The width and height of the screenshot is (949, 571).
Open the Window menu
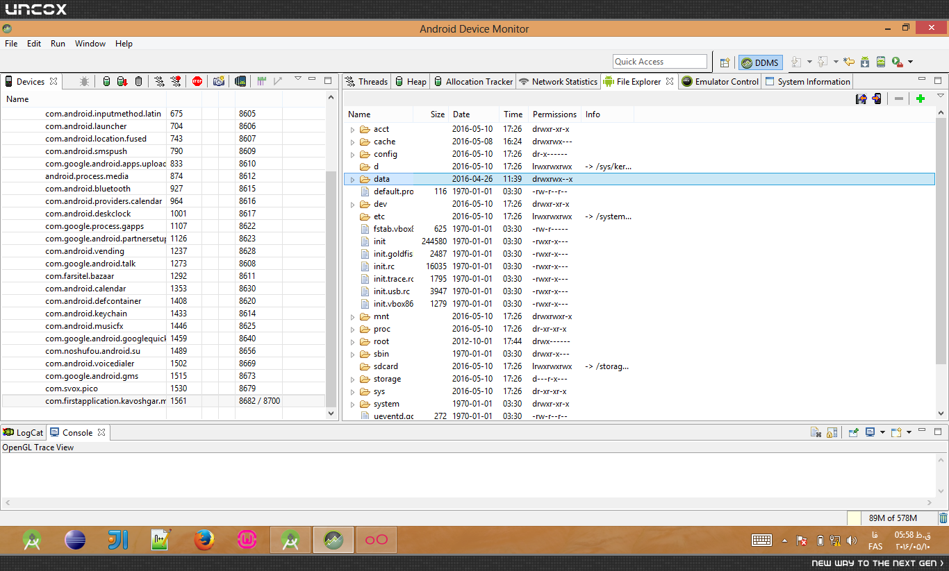pyautogui.click(x=90, y=43)
